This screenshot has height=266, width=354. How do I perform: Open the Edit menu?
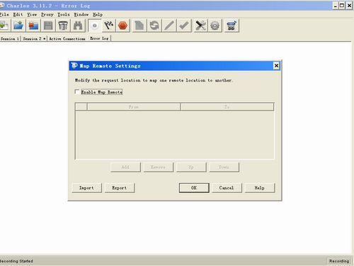pyautogui.click(x=18, y=15)
